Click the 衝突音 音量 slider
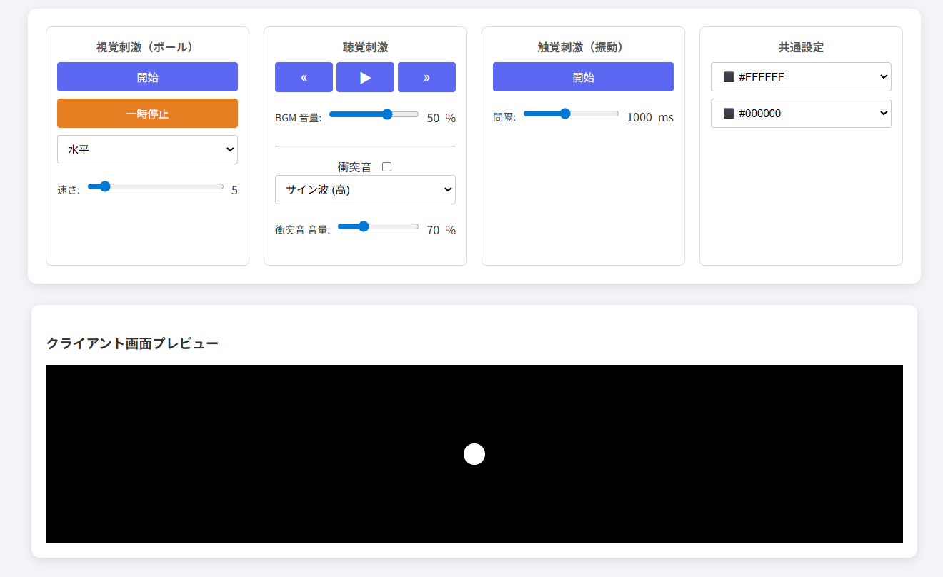 click(x=378, y=226)
